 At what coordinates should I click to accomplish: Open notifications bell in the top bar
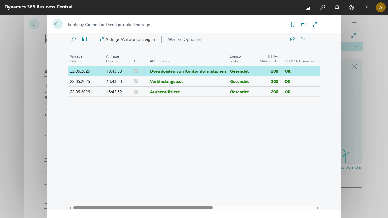click(x=337, y=7)
